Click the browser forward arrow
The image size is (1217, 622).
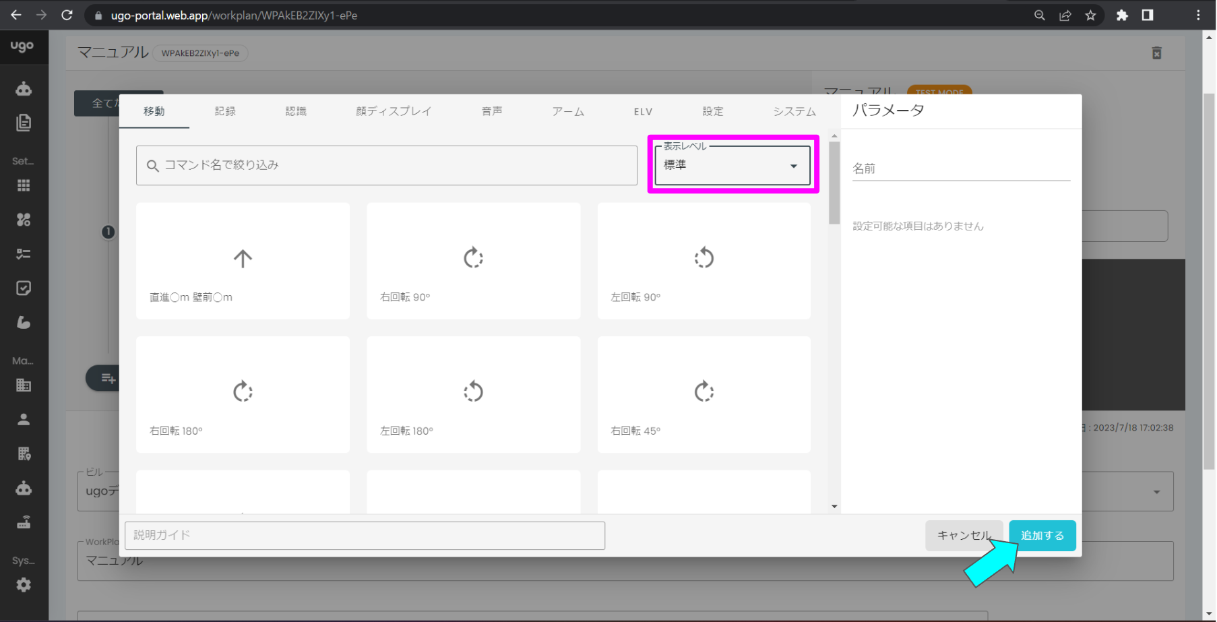[41, 15]
